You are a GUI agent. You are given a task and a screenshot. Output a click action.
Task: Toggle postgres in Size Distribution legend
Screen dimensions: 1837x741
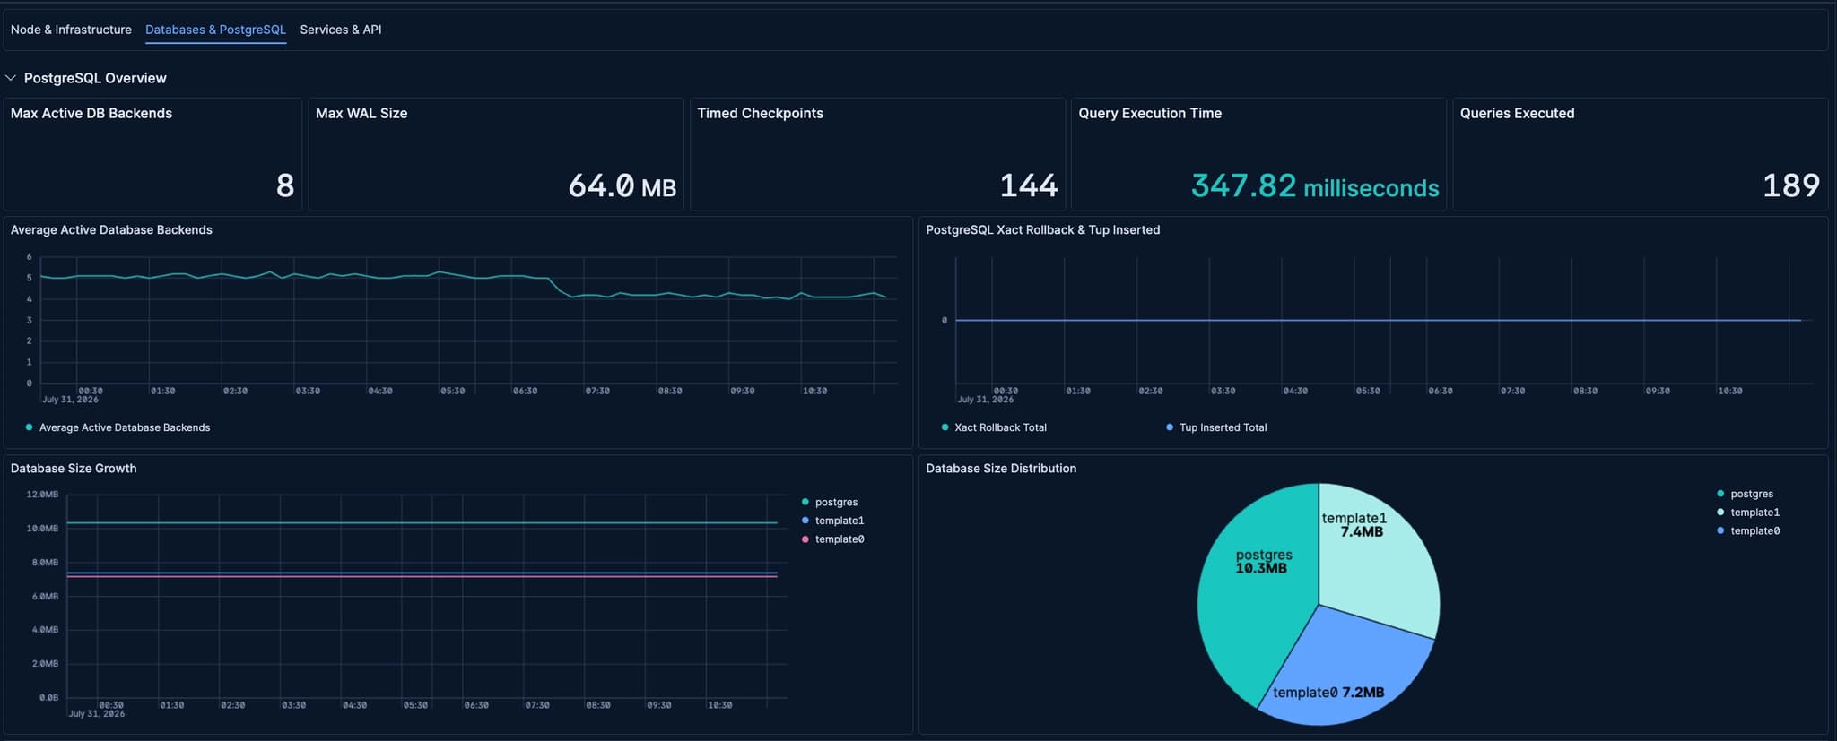(x=1745, y=494)
